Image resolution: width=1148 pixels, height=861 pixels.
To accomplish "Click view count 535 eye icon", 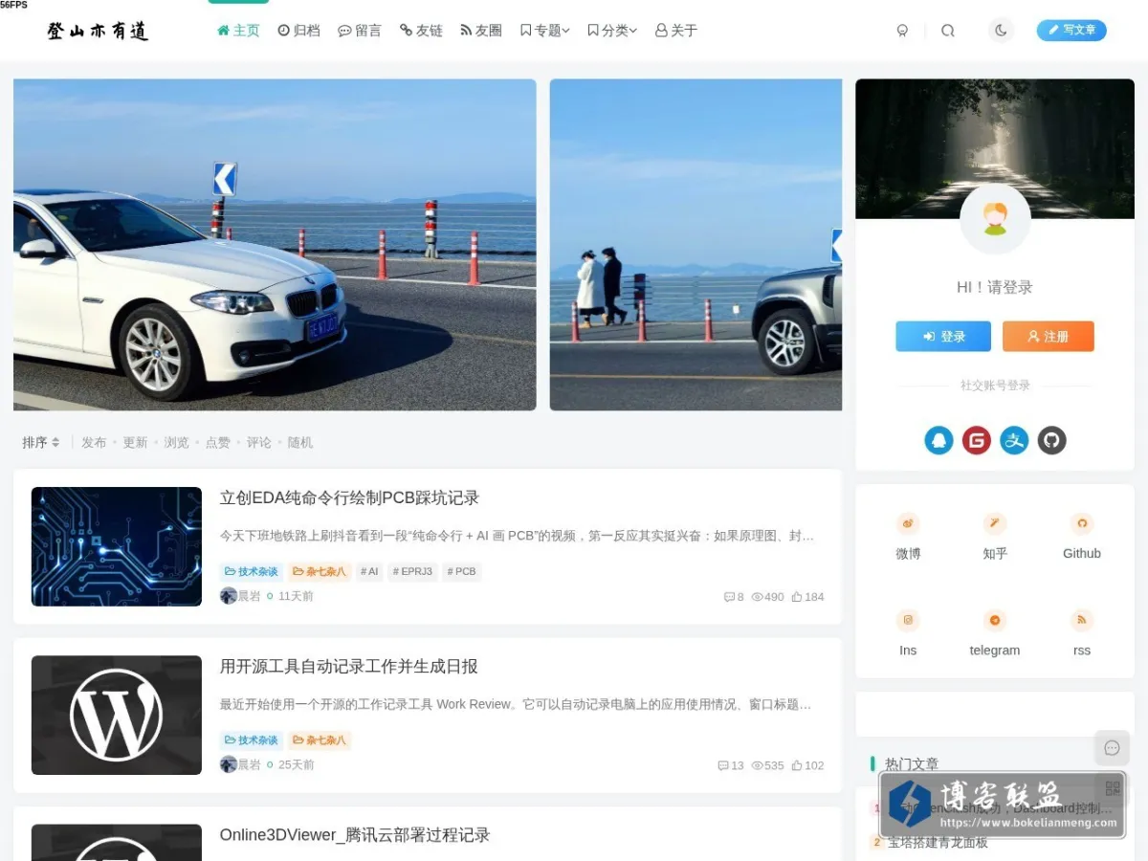I will coord(767,765).
